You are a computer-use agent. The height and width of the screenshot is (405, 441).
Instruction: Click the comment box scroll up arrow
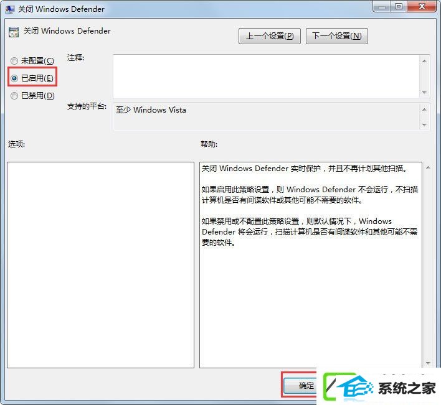(424, 61)
